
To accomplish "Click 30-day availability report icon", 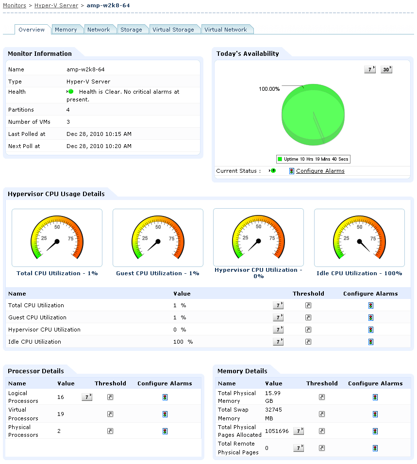I will click(386, 69).
